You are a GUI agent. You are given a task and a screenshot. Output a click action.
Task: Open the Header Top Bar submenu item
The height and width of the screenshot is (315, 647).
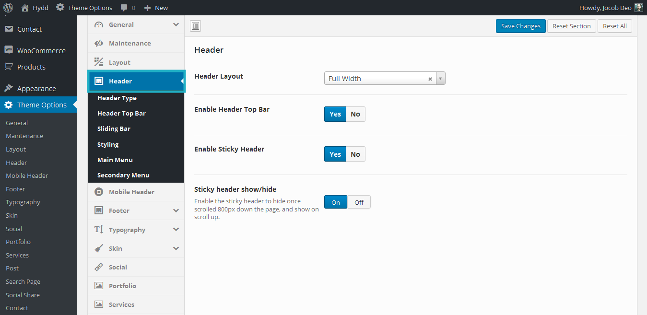pos(121,114)
